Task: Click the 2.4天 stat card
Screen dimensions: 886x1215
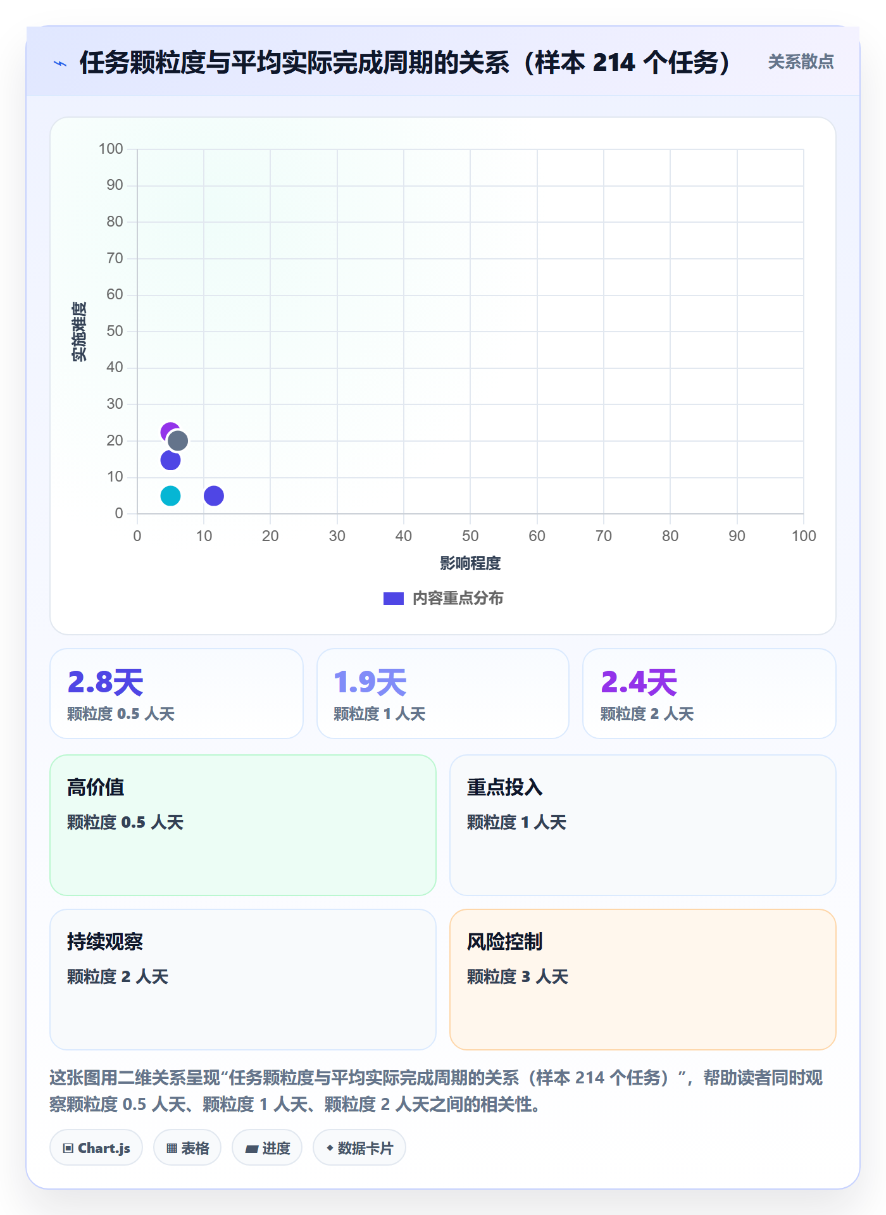Action: point(709,694)
